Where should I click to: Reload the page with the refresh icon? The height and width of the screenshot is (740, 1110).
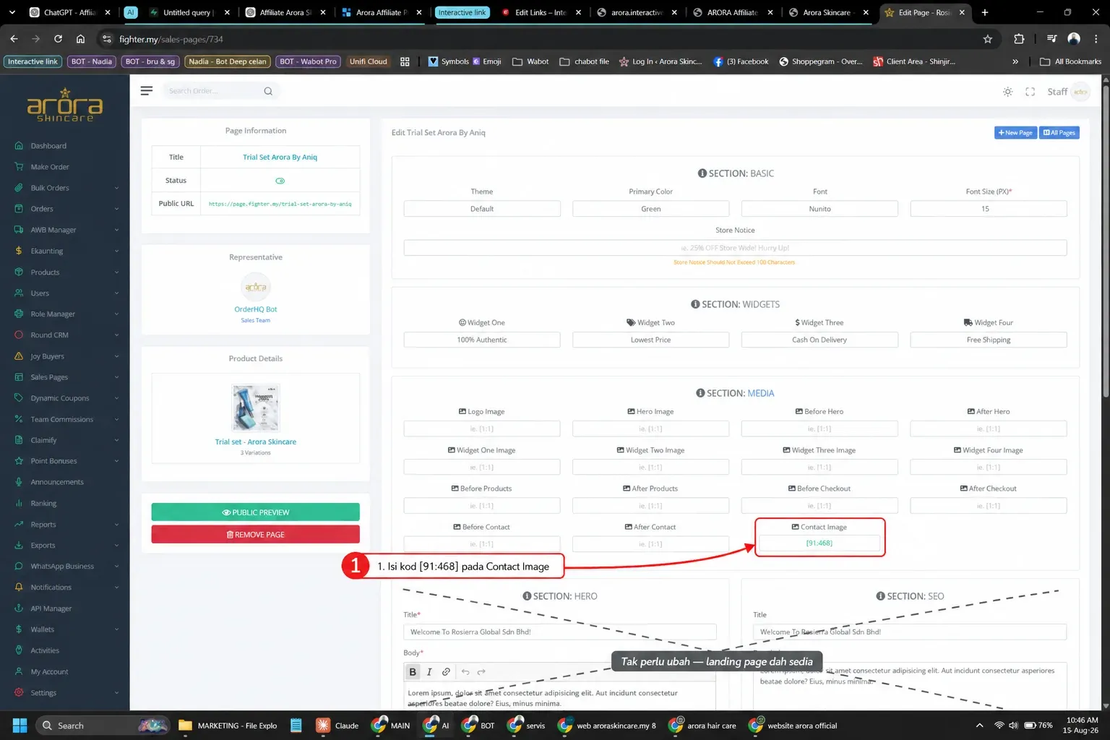[58, 39]
